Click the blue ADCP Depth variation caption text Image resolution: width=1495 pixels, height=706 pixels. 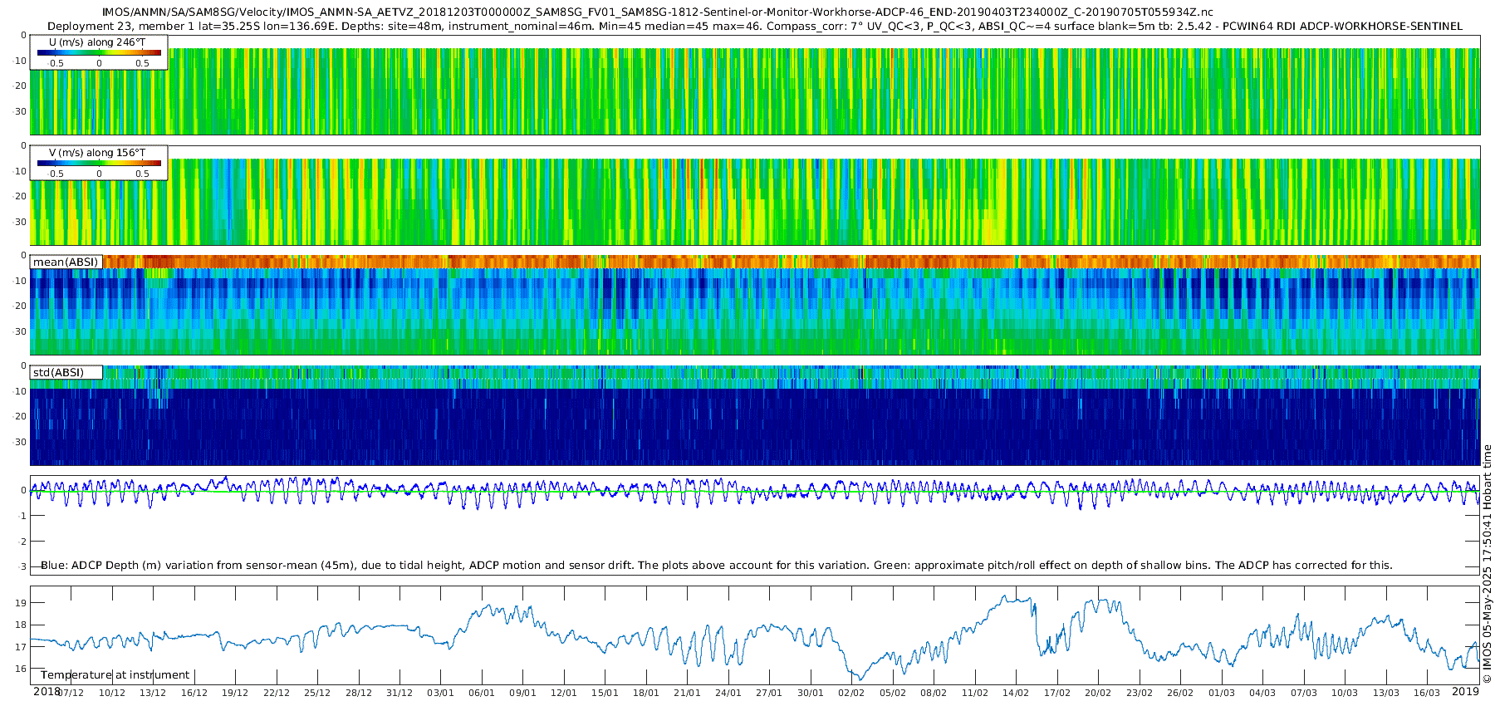pyautogui.click(x=716, y=565)
